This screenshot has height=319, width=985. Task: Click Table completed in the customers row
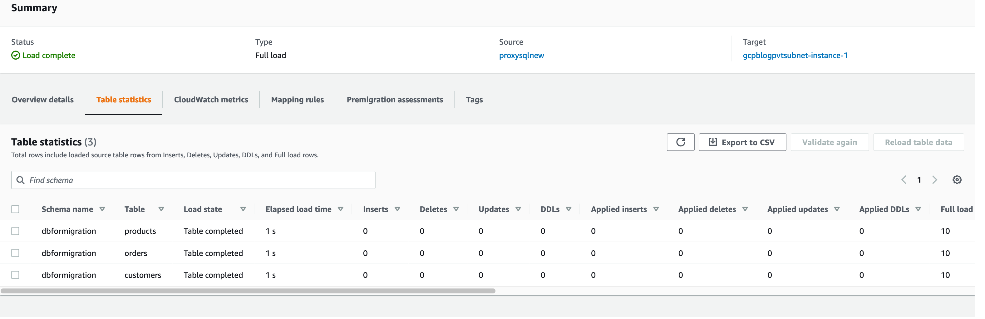(215, 278)
